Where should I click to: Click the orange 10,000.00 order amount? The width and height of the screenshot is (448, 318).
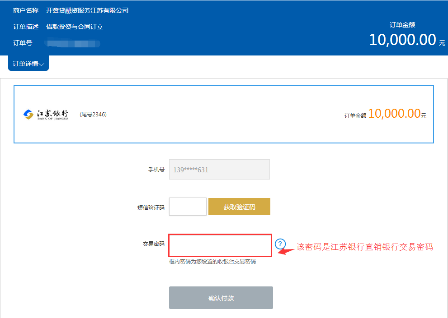point(394,114)
